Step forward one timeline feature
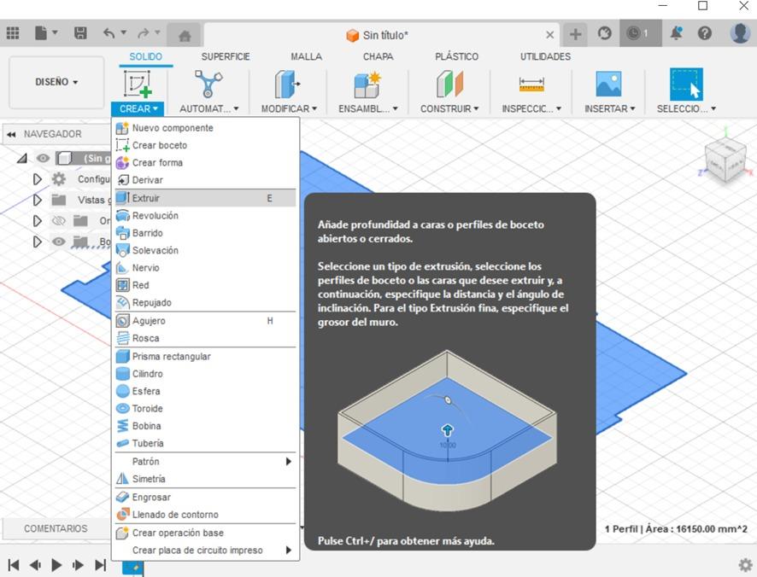The height and width of the screenshot is (577, 757). [78, 565]
